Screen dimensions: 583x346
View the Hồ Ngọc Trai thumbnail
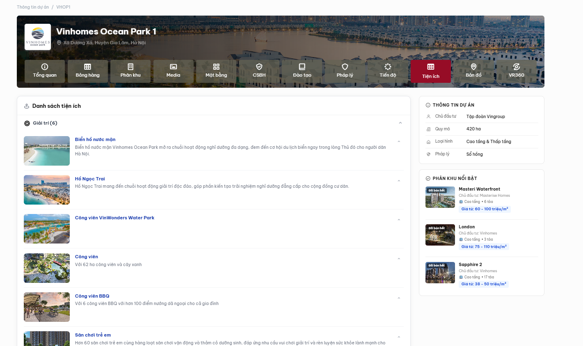[x=47, y=190]
